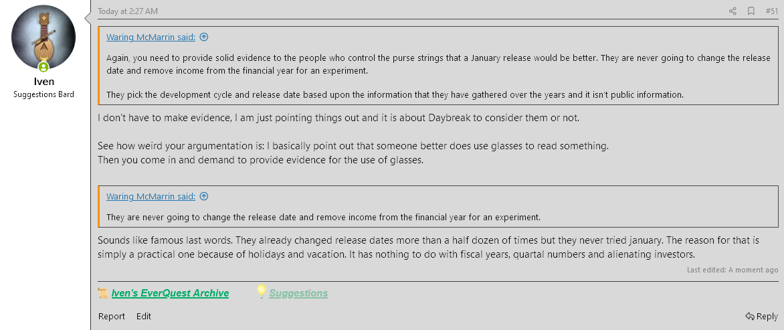Open the Iven username profile link
The width and height of the screenshot is (784, 330).
tap(43, 82)
